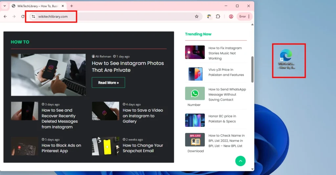Minimize the Chrome window

click(x=226, y=6)
